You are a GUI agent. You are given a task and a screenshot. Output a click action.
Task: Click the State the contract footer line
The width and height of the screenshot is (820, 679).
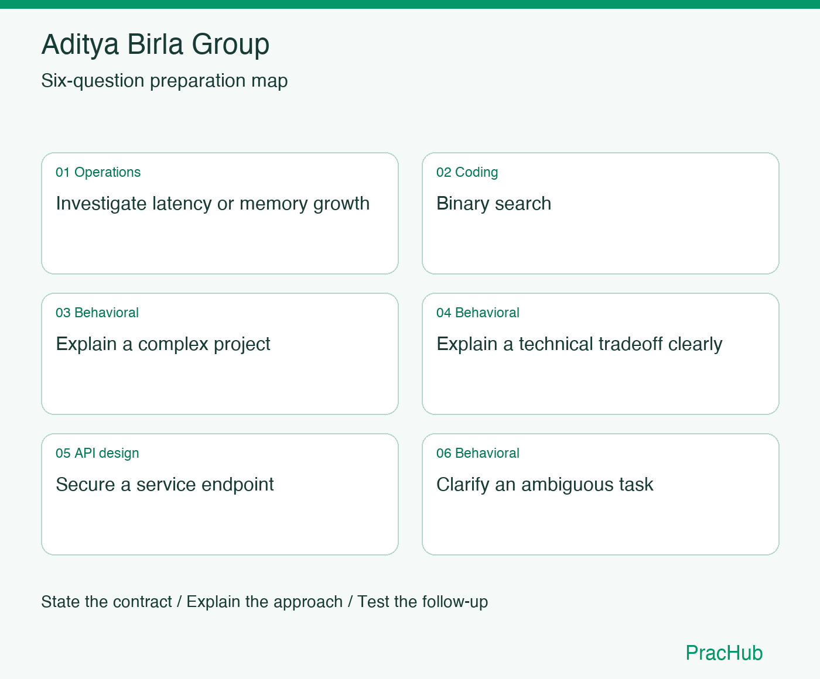click(264, 602)
